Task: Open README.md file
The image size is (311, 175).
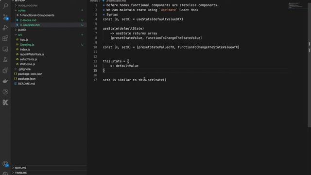Action: [26, 84]
